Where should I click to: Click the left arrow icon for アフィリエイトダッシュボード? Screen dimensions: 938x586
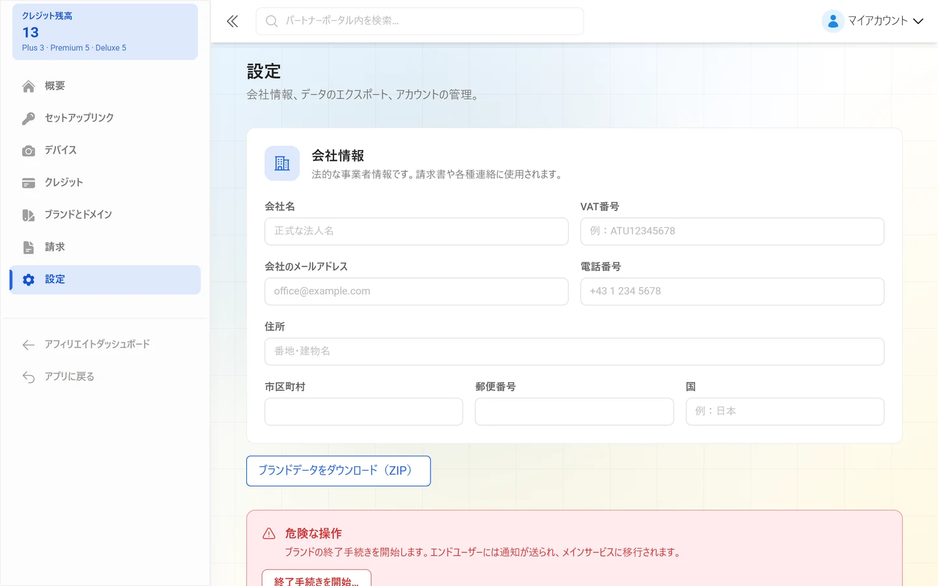tap(29, 345)
